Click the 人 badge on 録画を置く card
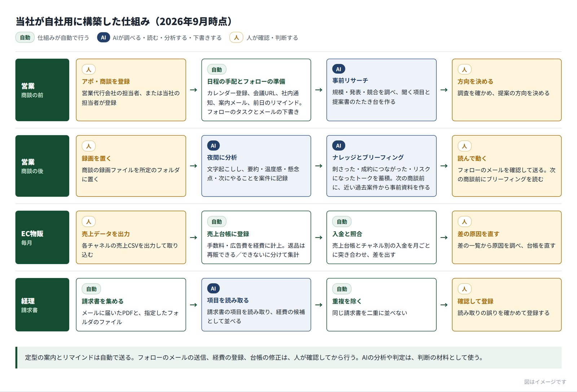 coord(89,146)
